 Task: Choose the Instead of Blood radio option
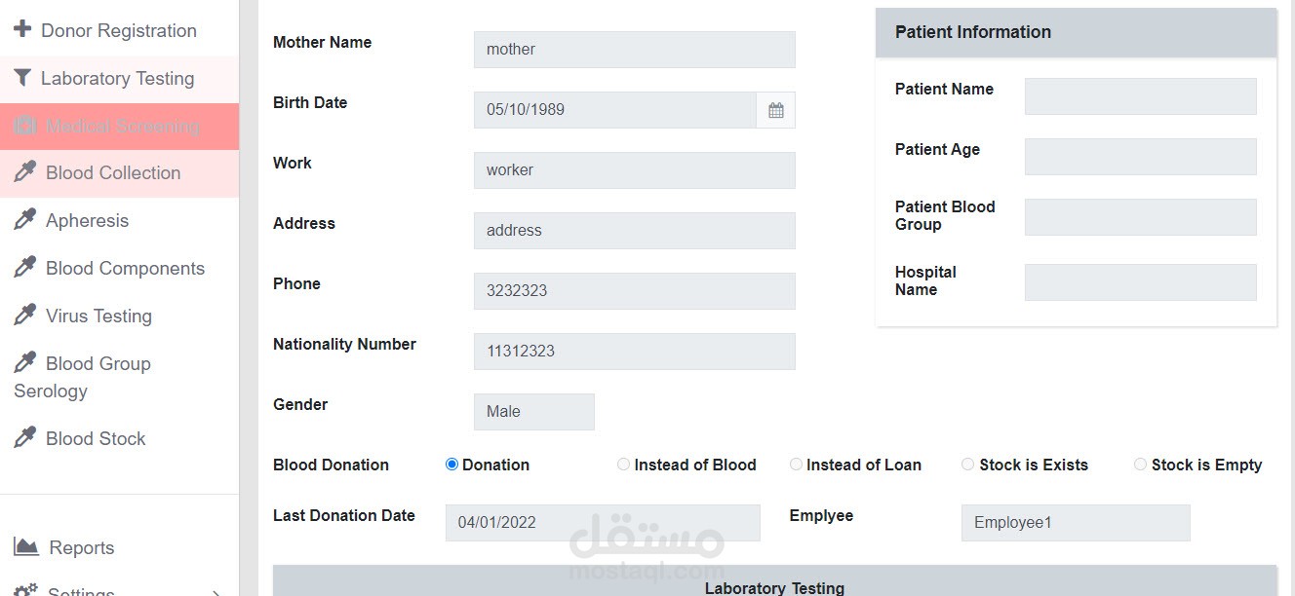click(x=623, y=465)
